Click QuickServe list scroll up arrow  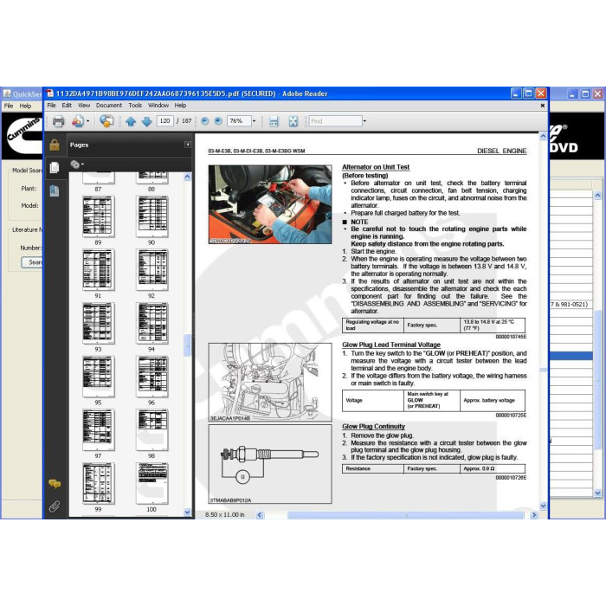[597, 196]
